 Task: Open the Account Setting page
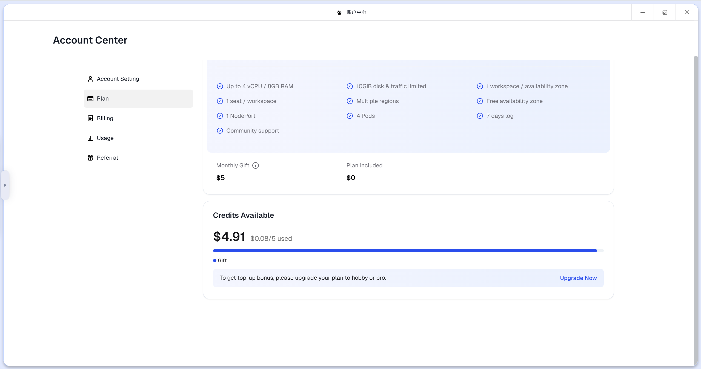(118, 79)
